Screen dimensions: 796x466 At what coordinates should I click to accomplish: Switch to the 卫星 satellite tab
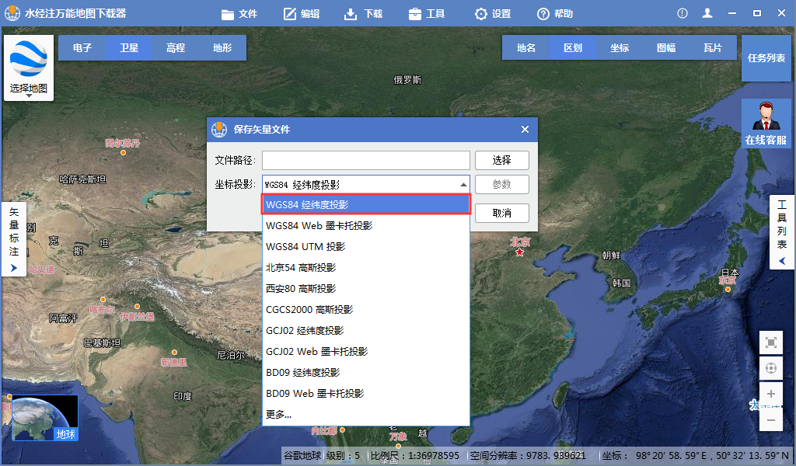129,47
